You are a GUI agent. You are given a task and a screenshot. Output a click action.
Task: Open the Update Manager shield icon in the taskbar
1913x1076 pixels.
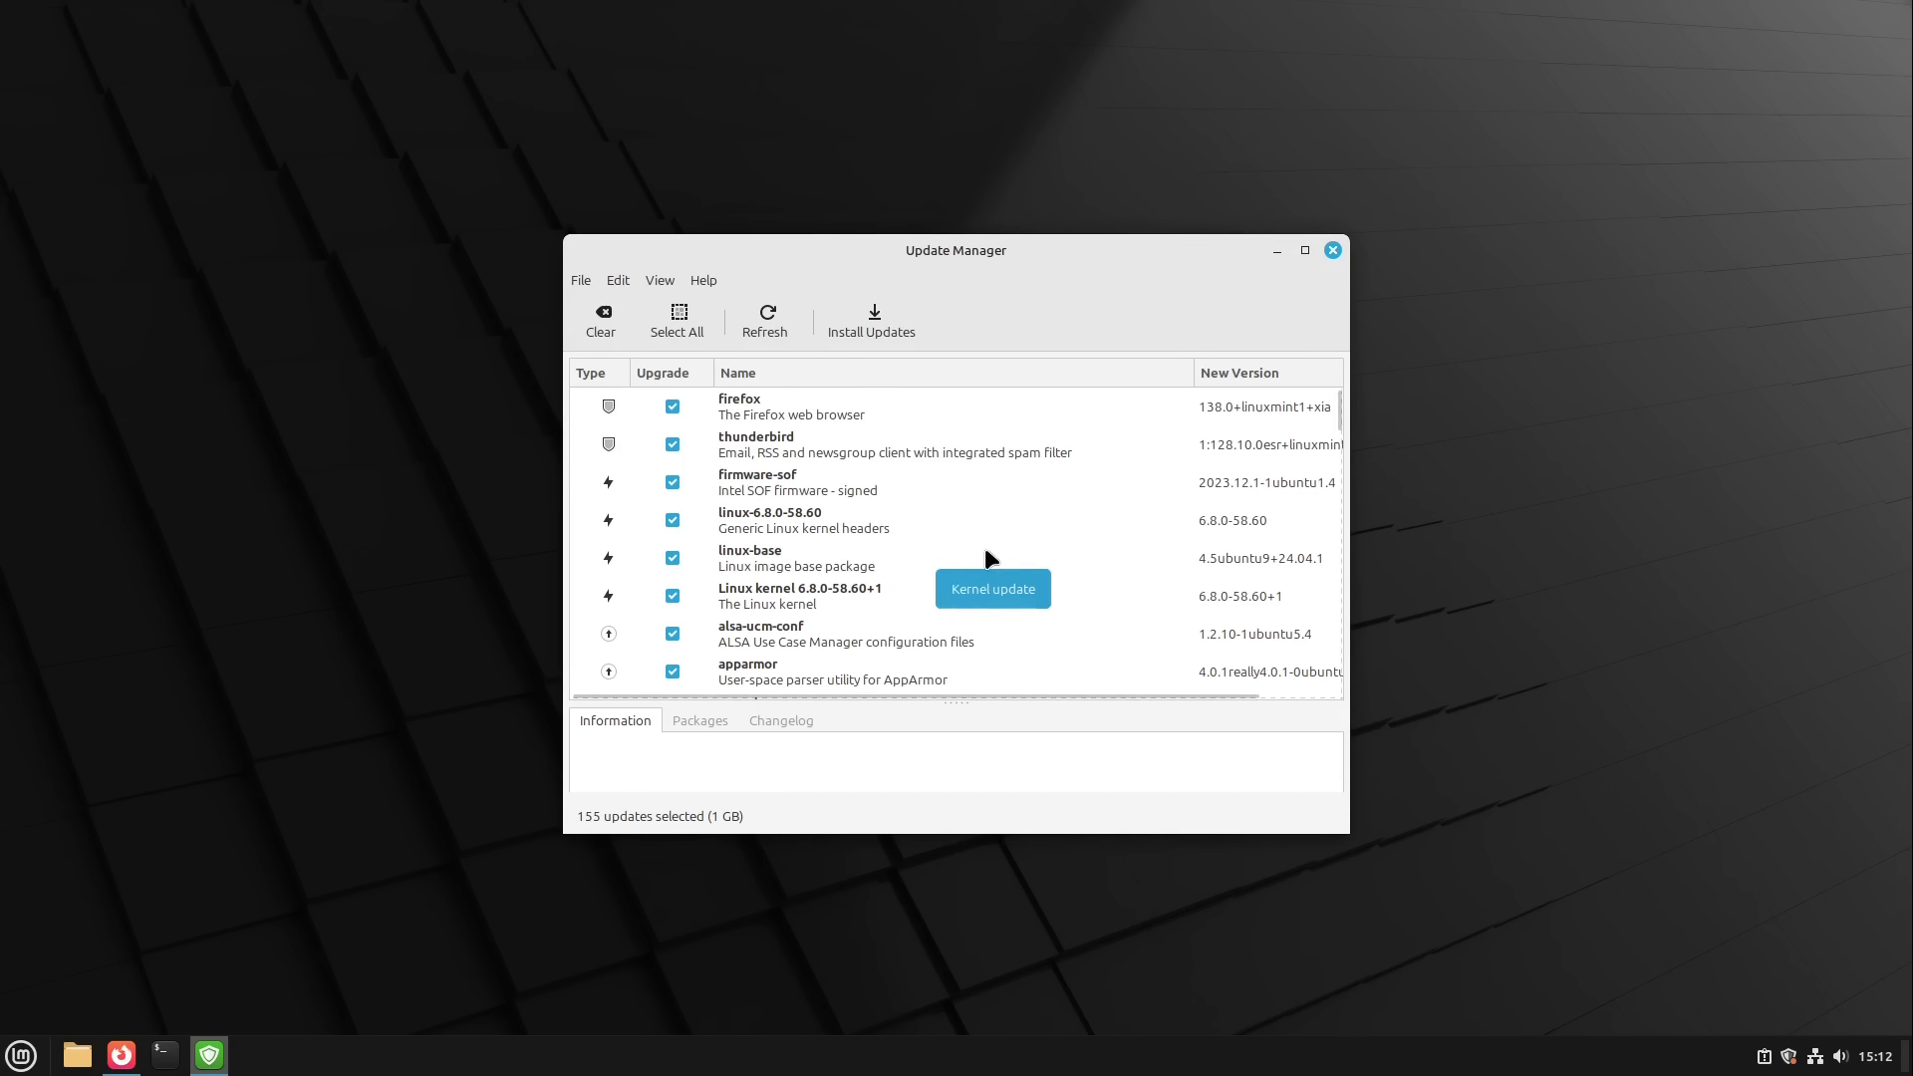[208, 1055]
